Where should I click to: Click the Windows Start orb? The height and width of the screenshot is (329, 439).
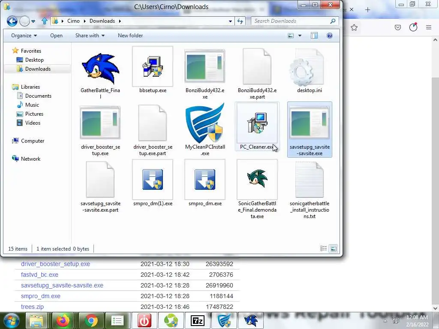pos(11,320)
